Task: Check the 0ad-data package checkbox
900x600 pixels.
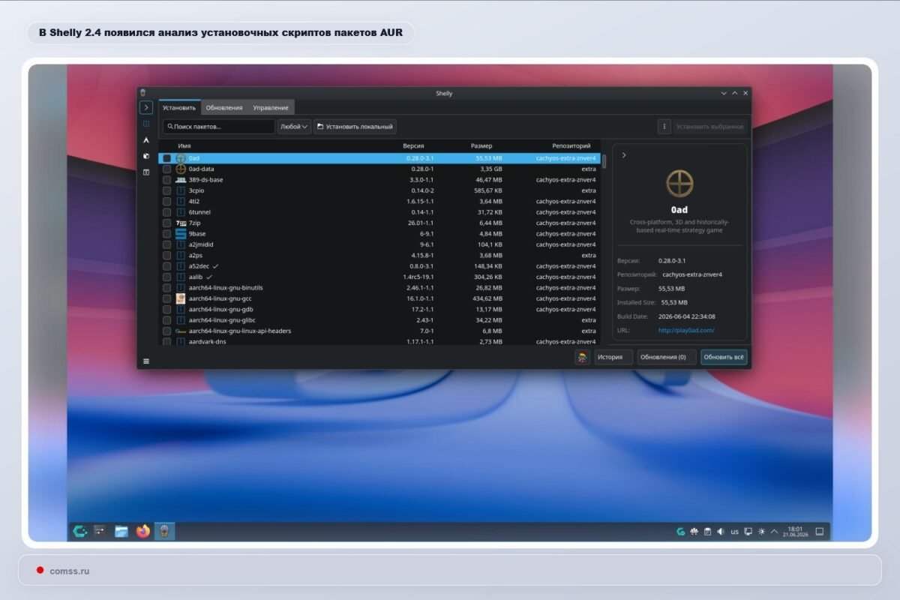Action: coord(166,169)
